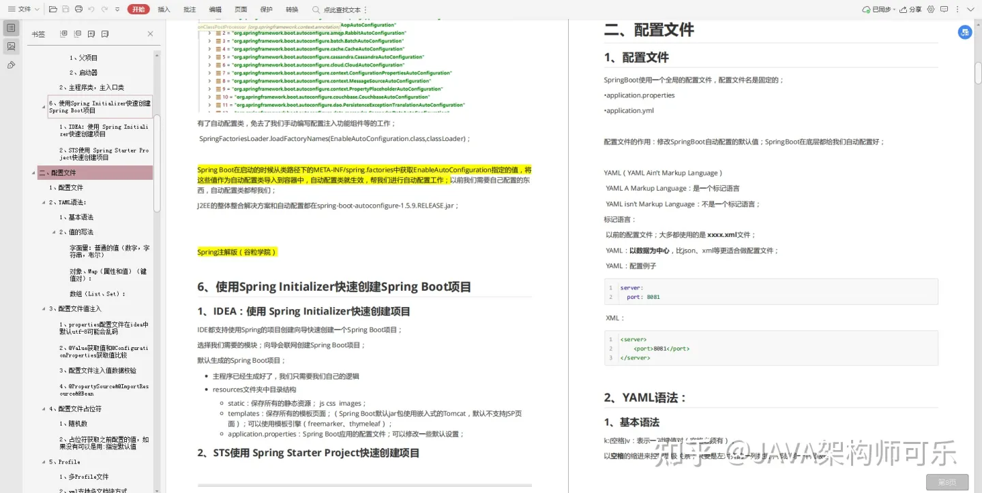The image size is (982, 493).
Task: Select the 开始 ribbon tab
Action: point(138,10)
